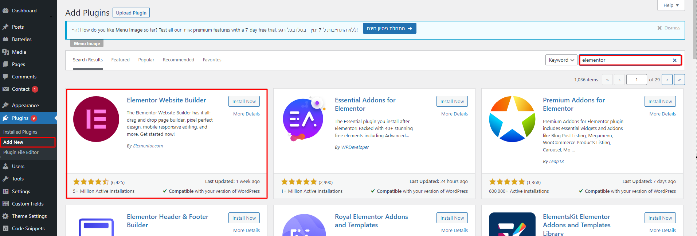The width and height of the screenshot is (697, 236).
Task: Switch to the Popular tab
Action: pyautogui.click(x=146, y=60)
